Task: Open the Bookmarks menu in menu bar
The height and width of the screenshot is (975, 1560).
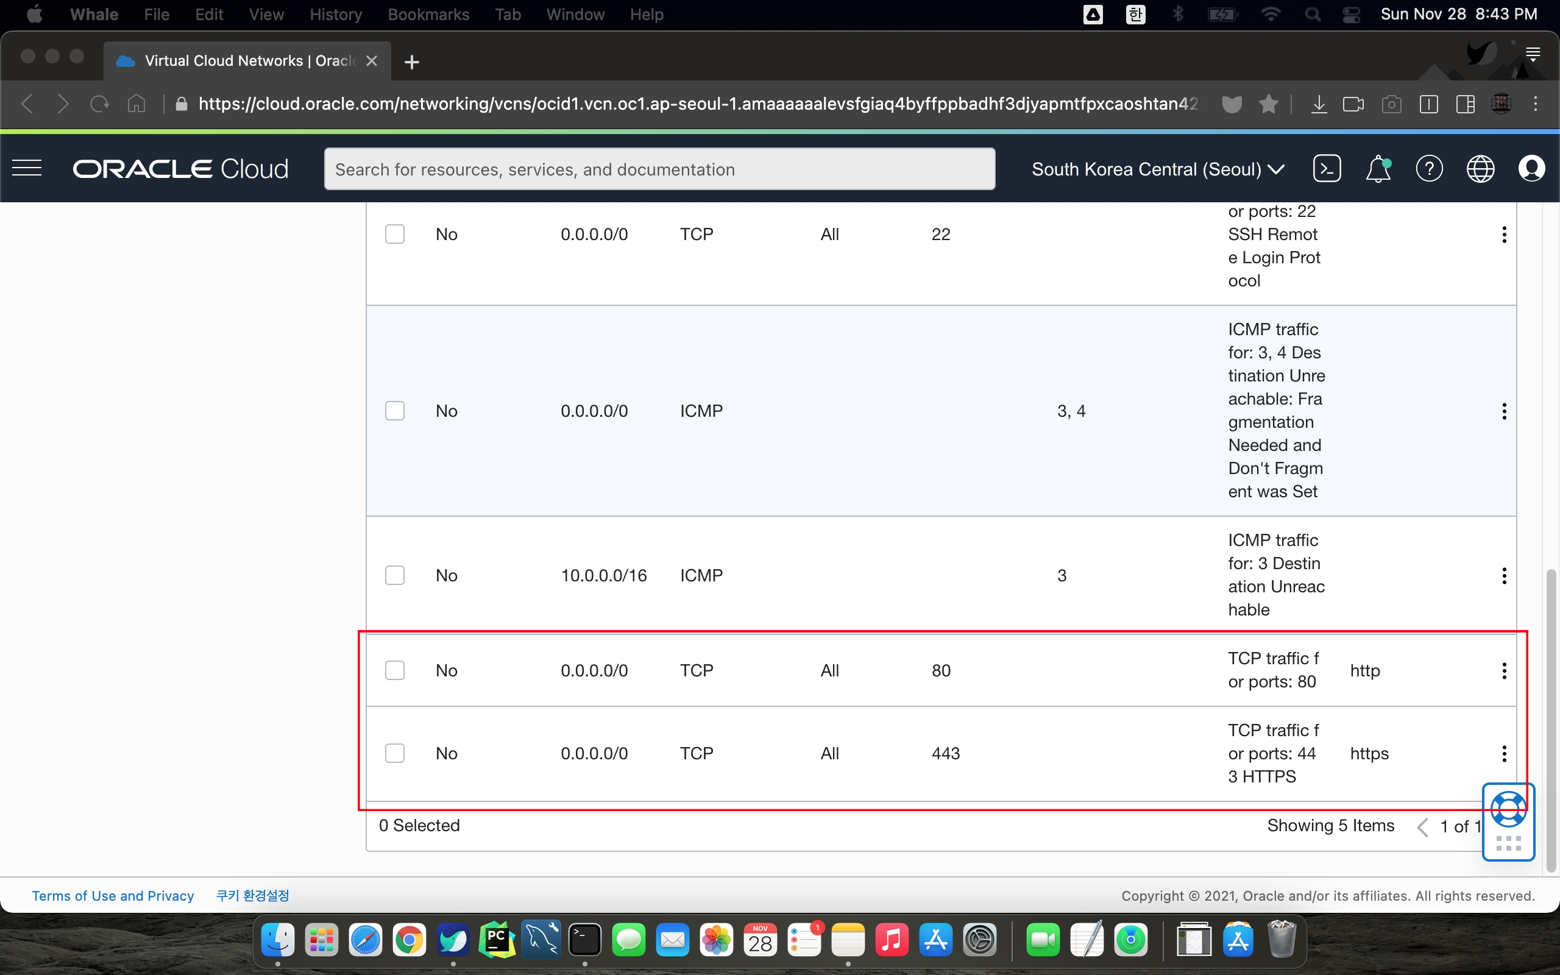Action: (428, 14)
